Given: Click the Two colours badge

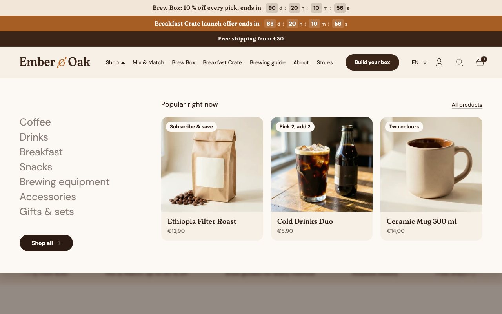Looking at the screenshot, I should 404,127.
